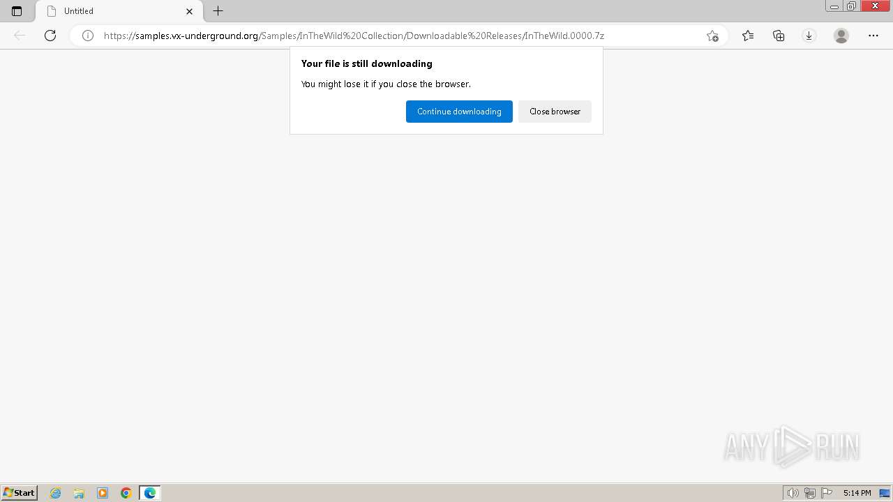Restore down the browser window

(852, 6)
